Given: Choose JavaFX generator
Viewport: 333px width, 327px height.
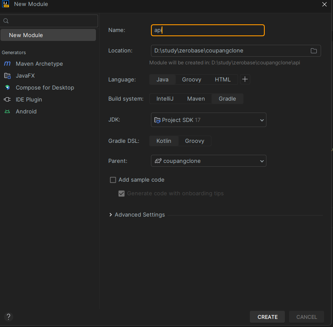Looking at the screenshot, I should pyautogui.click(x=25, y=75).
